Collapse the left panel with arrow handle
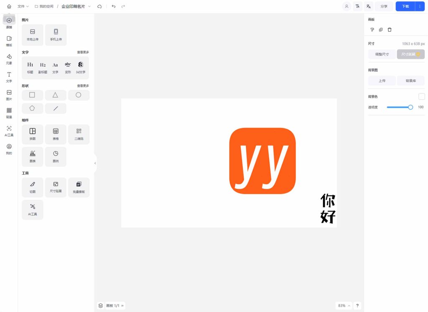428x312 pixels. (95, 163)
